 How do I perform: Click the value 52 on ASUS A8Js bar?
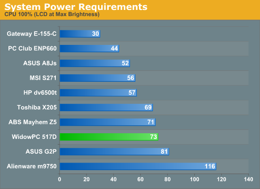[x=125, y=63]
